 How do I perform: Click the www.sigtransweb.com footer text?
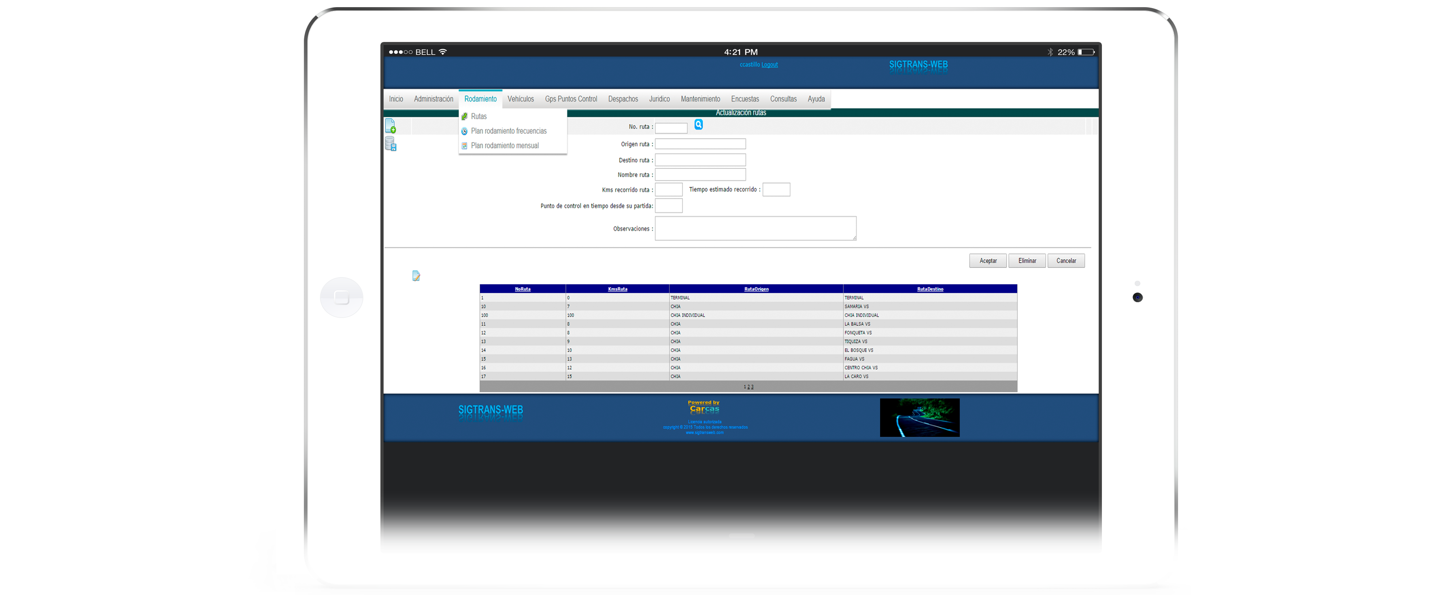point(704,432)
